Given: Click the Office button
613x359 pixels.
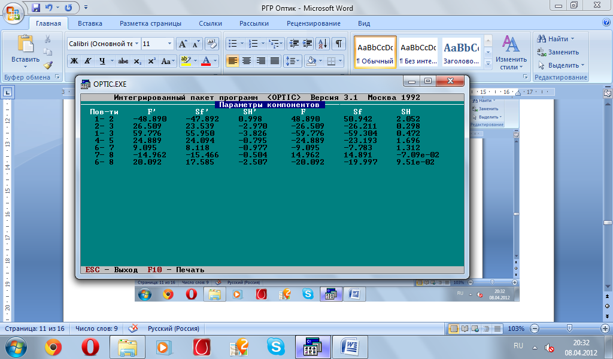Looking at the screenshot, I should pos(13,13).
